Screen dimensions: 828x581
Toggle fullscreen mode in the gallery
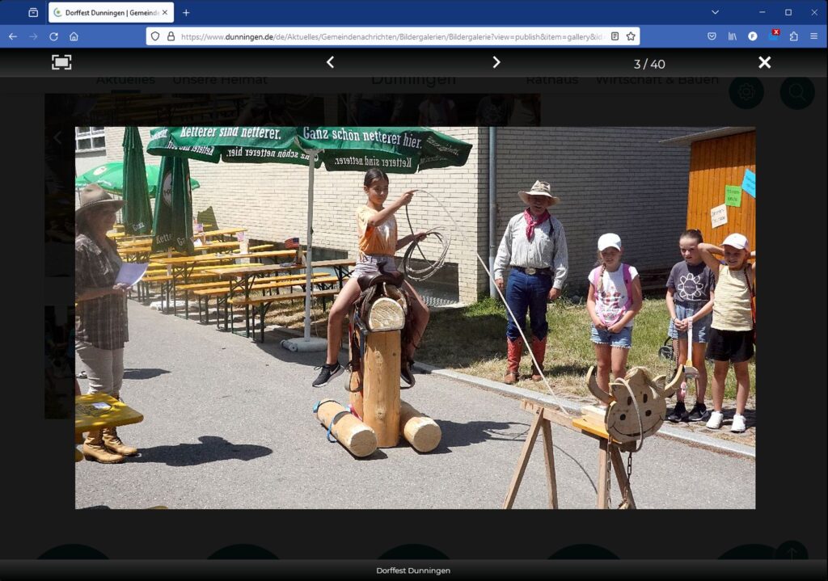(x=61, y=62)
